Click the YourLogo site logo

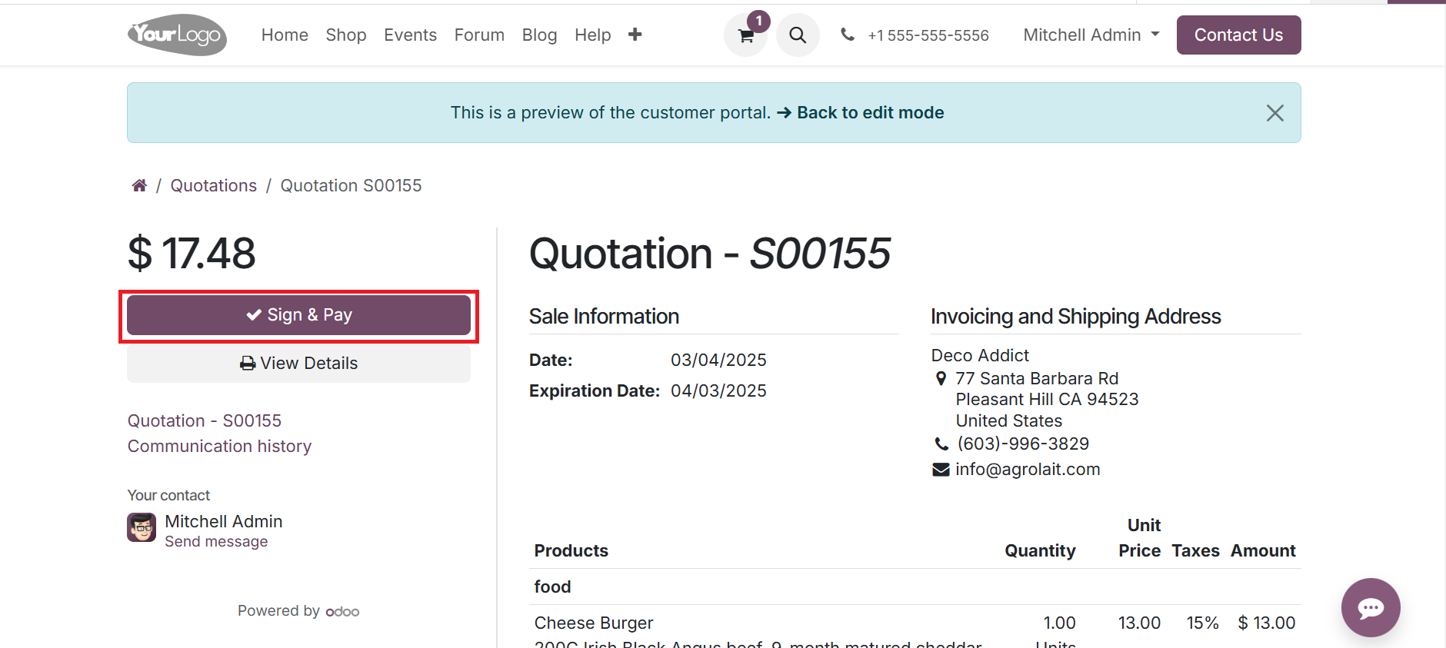pos(177,35)
